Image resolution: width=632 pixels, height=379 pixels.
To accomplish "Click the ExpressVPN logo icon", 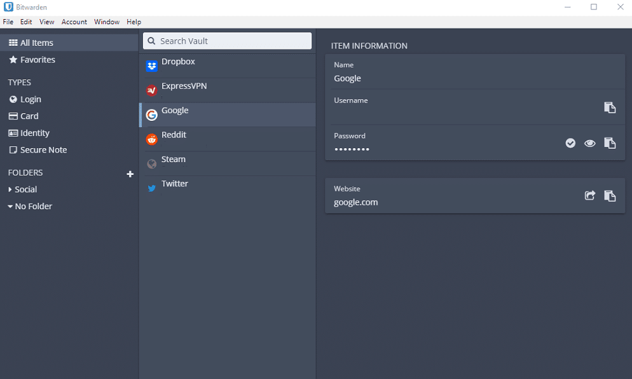I will 151,90.
